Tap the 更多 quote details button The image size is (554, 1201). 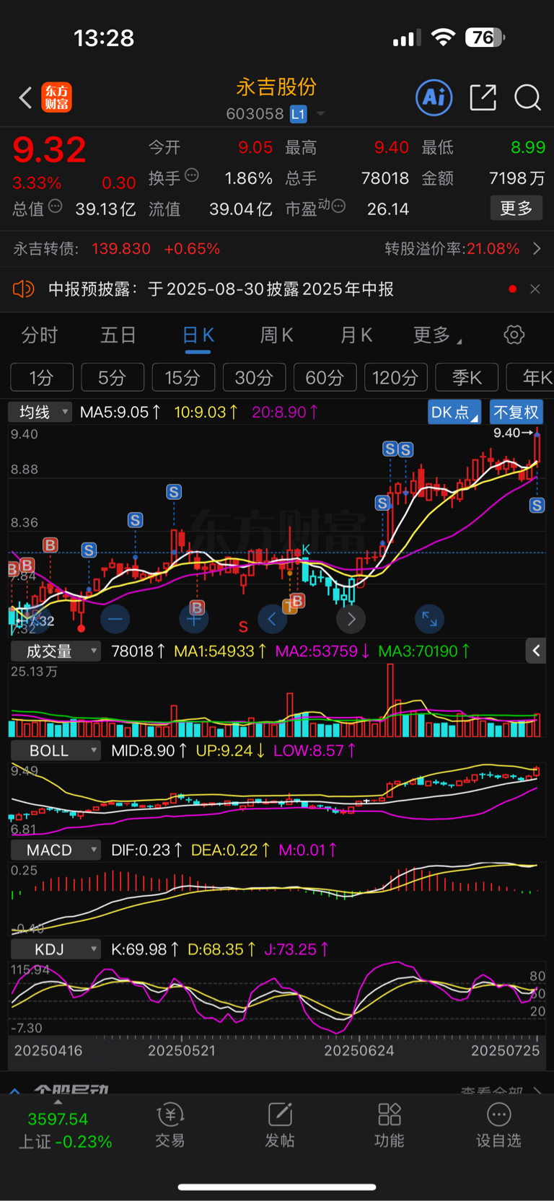[x=516, y=208]
